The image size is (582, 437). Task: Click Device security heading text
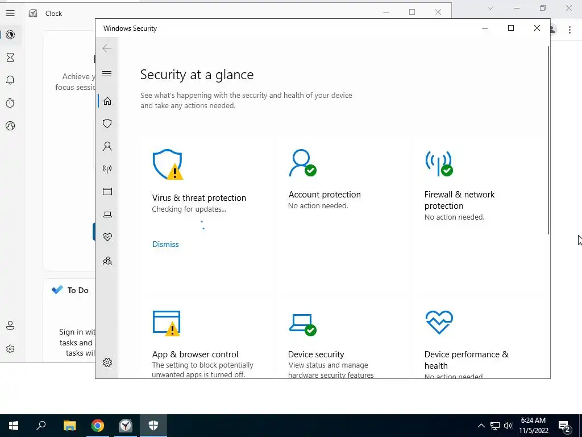pyautogui.click(x=316, y=354)
